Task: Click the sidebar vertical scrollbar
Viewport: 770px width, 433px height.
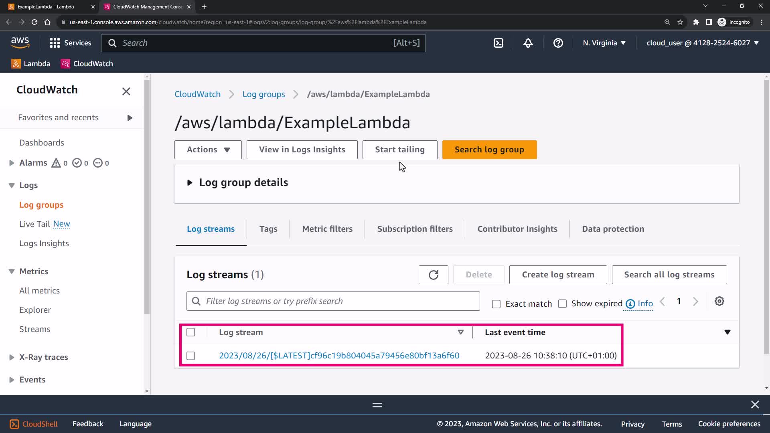Action: (147, 196)
